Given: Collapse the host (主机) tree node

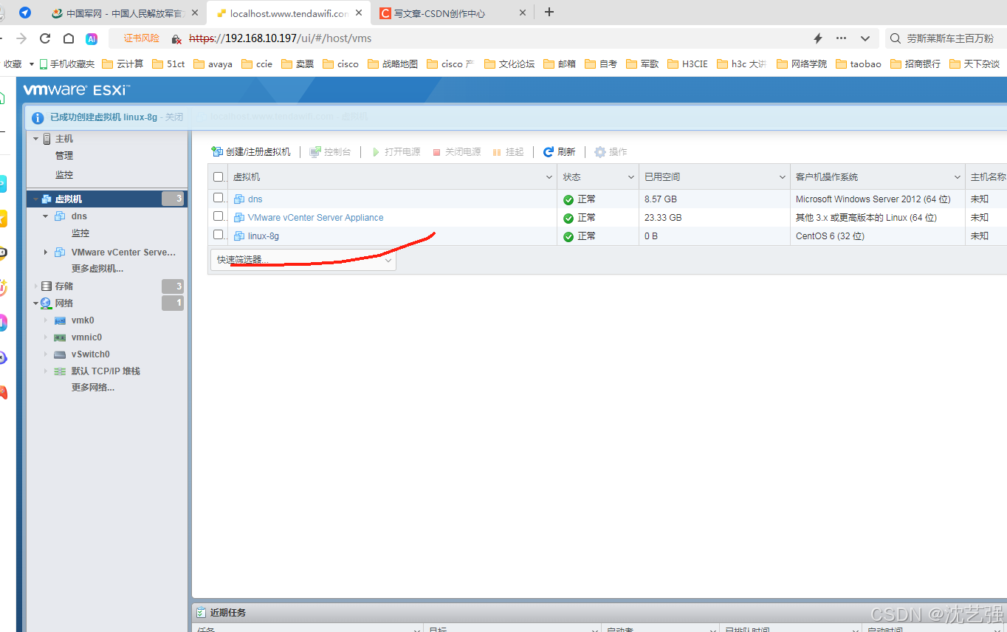Looking at the screenshot, I should [35, 139].
